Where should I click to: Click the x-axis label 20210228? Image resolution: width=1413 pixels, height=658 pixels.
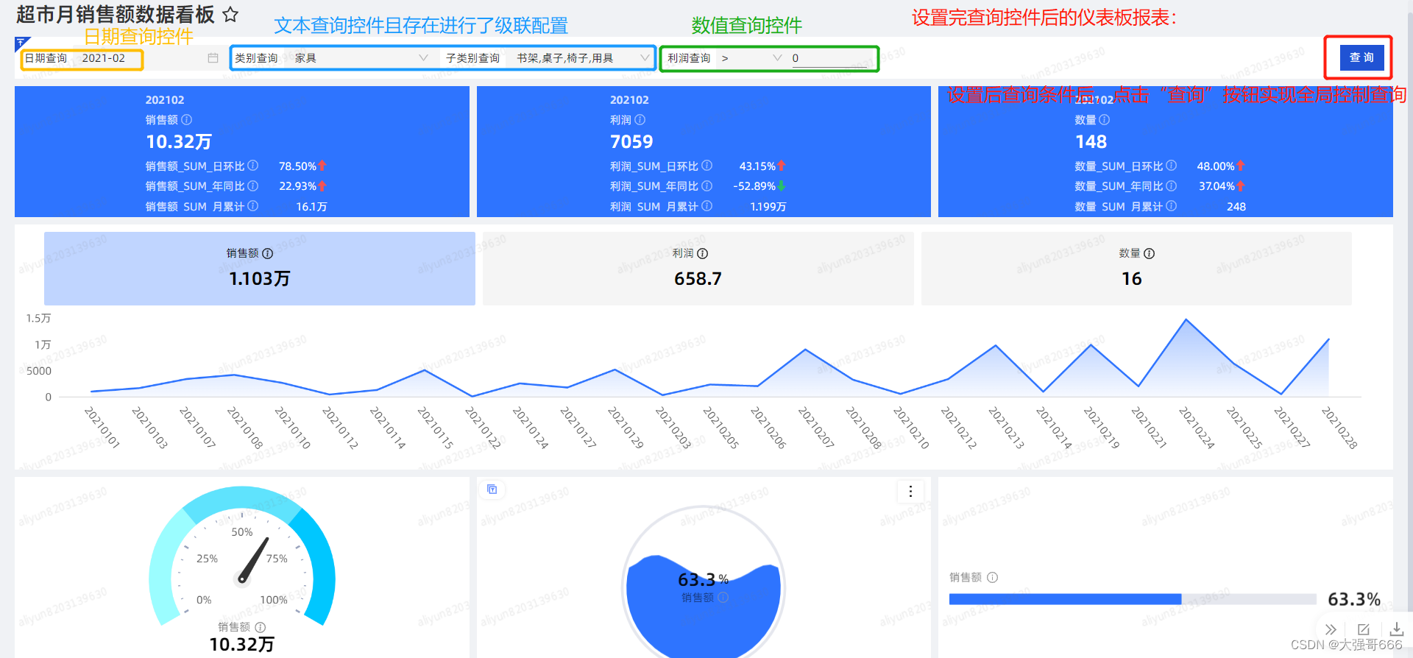pyautogui.click(x=1339, y=428)
